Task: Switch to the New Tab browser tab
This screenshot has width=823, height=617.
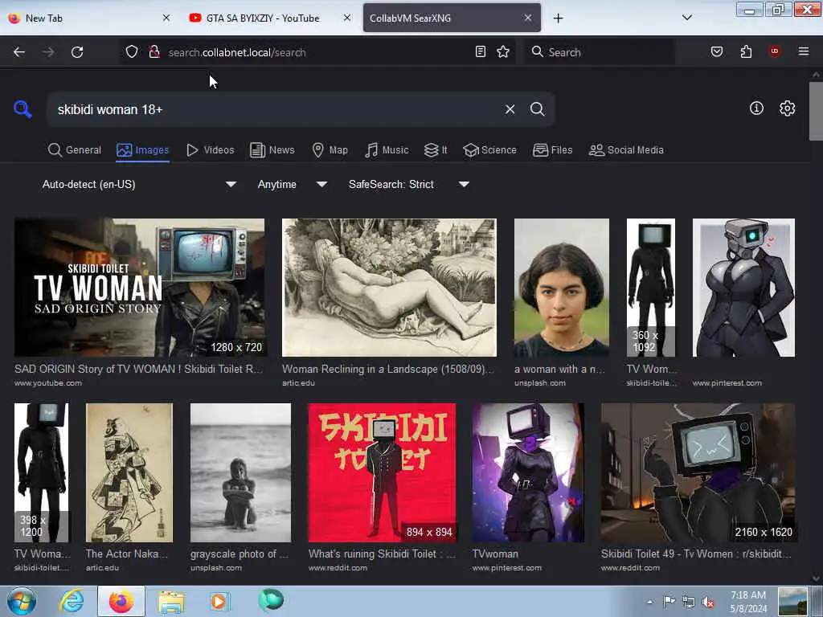Action: click(89, 18)
